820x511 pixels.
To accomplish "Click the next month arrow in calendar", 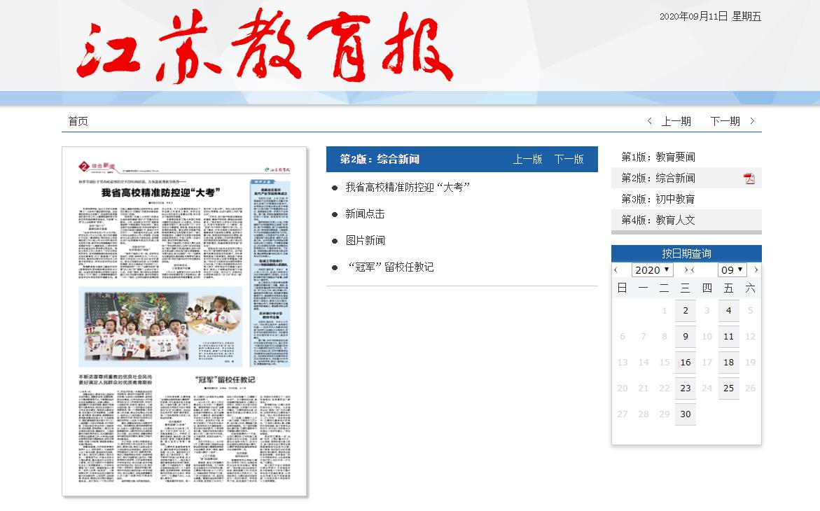I will click(x=756, y=270).
